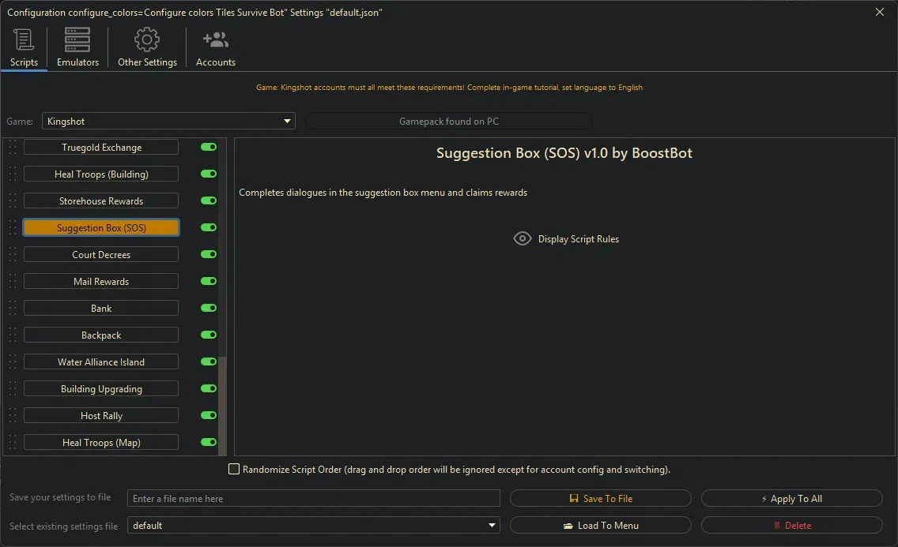Enable Randomize Script Order checkbox

[234, 469]
